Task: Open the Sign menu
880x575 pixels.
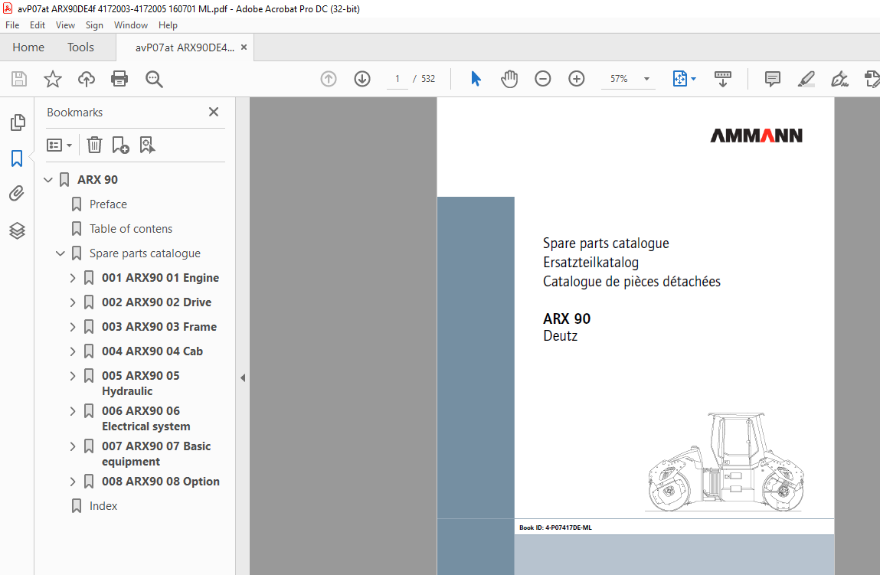Action: [x=94, y=25]
